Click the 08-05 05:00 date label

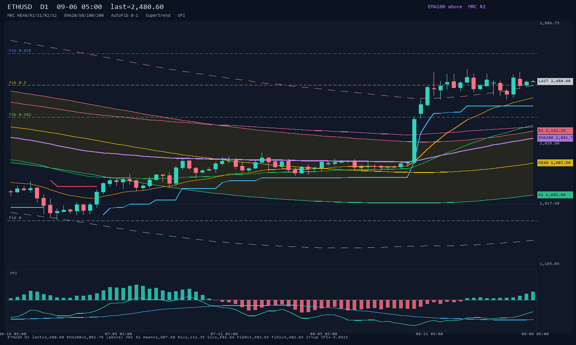point(324,334)
